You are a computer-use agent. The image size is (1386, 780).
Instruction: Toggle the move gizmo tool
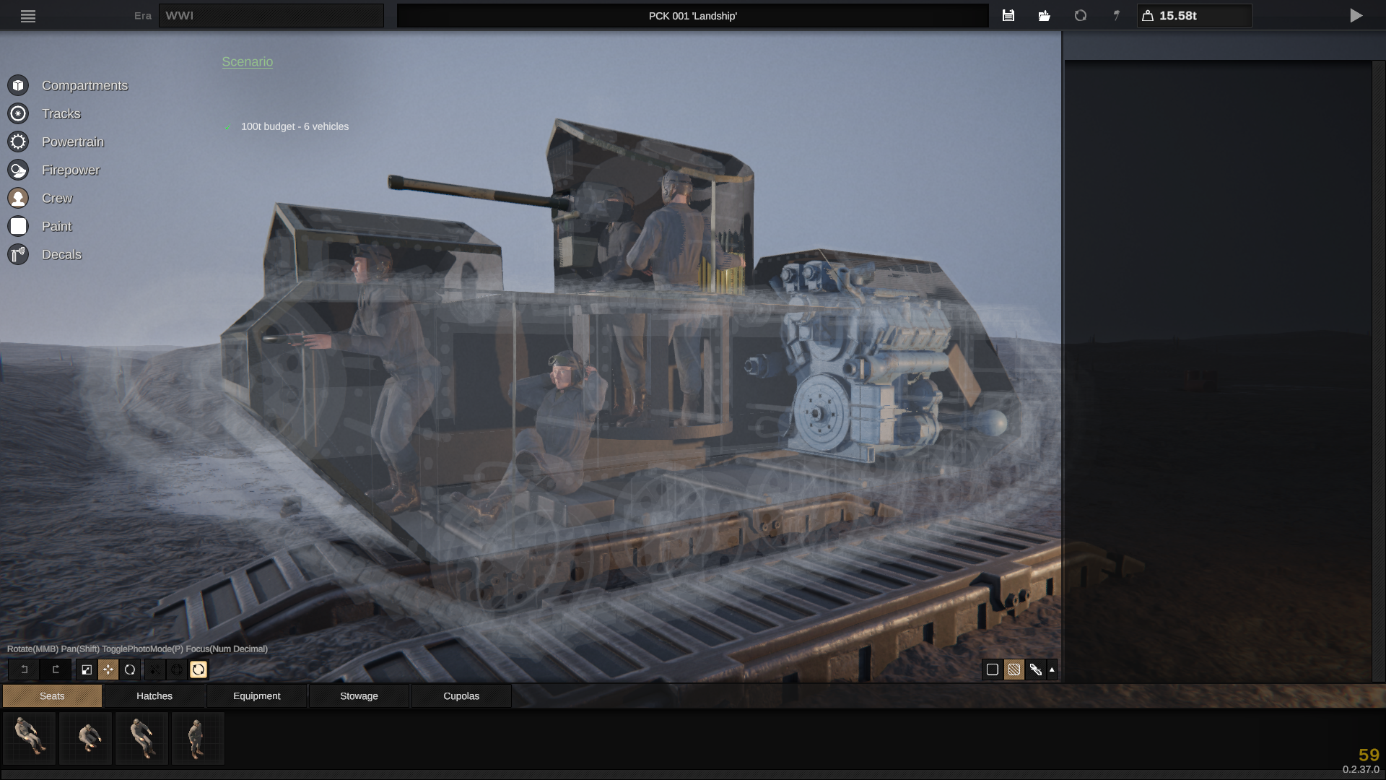[x=108, y=669]
